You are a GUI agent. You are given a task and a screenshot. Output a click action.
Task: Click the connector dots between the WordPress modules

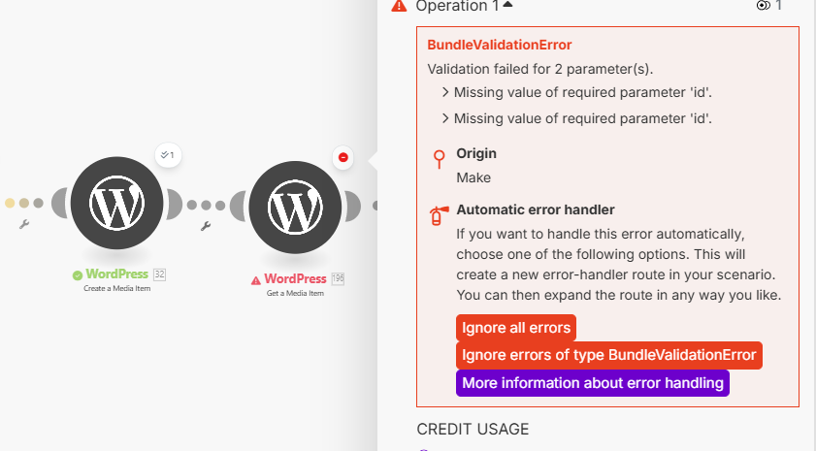205,205
